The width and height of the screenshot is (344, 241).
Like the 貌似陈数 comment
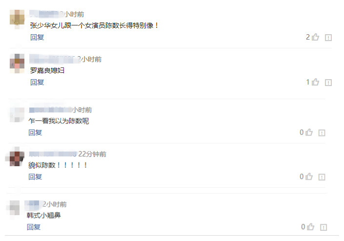click(309, 176)
